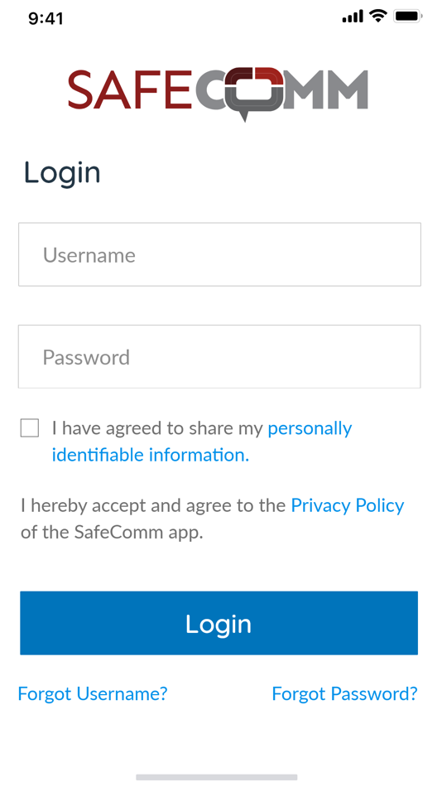Image resolution: width=442 pixels, height=787 pixels.
Task: Open the Privacy Policy link
Action: (348, 506)
